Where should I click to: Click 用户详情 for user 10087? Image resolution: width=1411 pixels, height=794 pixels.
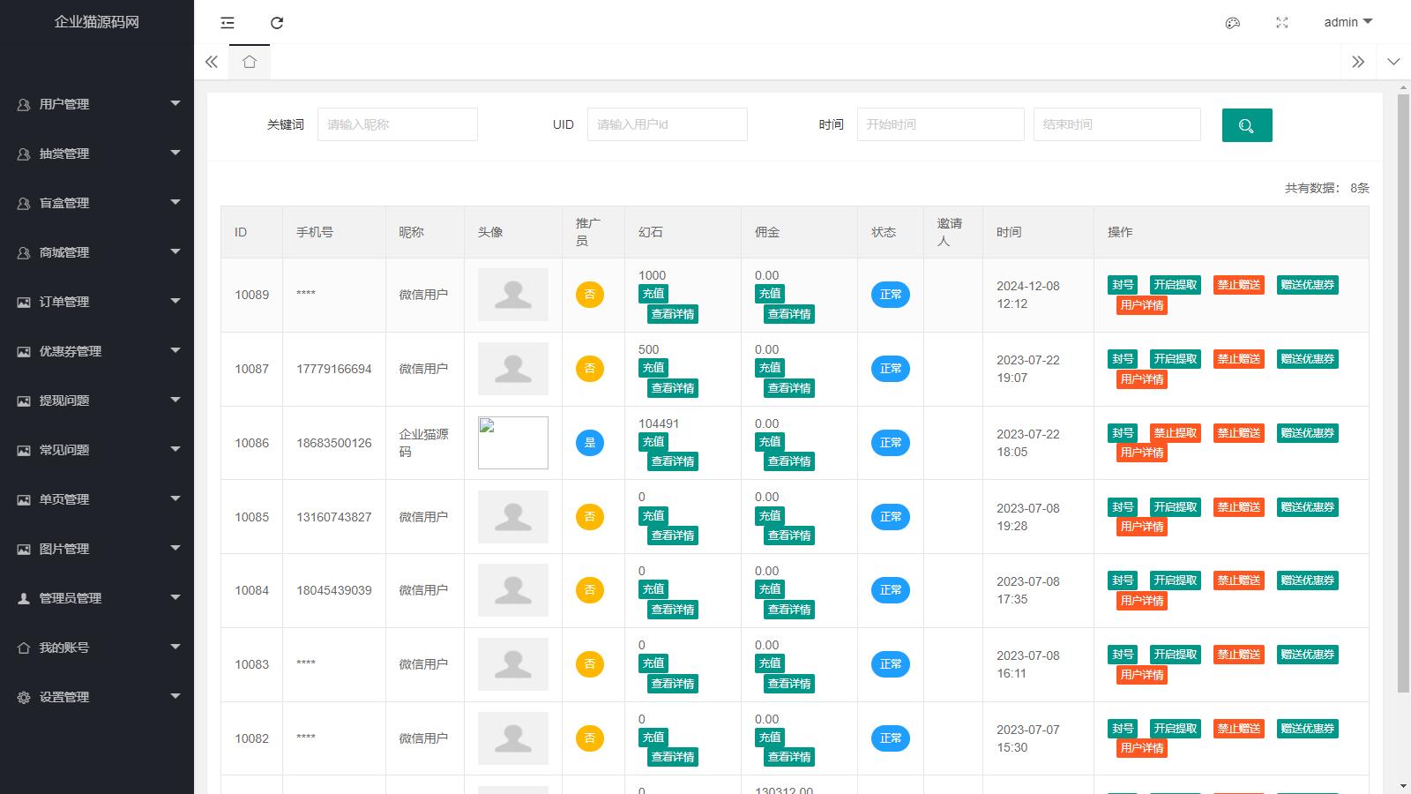[1142, 379]
